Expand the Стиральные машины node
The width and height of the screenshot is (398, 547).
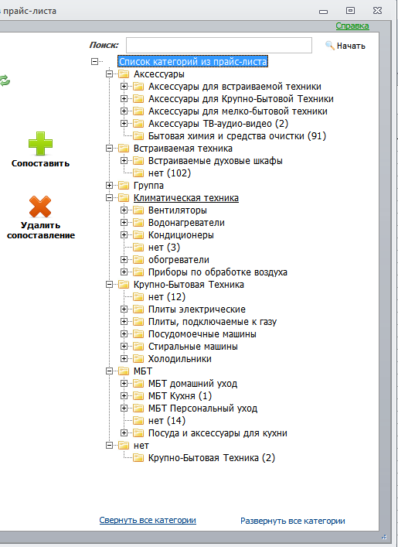pyautogui.click(x=124, y=347)
